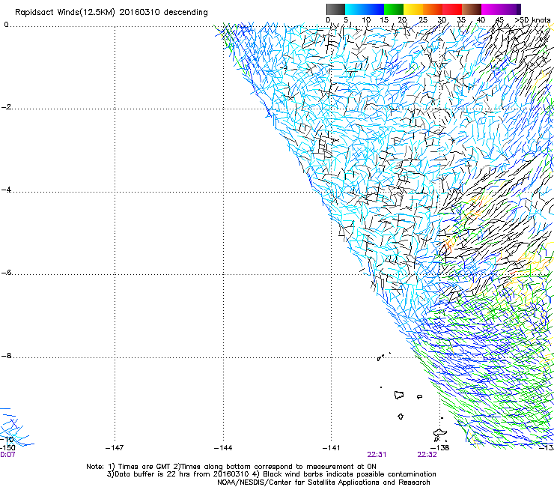The height and width of the screenshot is (487, 554).
Task: Click the "Rapidscat Winds(12.5KM) 20160310 descending" title
Action: [x=112, y=13]
